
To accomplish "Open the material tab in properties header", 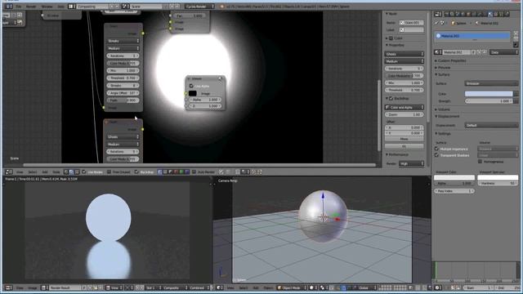I will tap(490, 14).
